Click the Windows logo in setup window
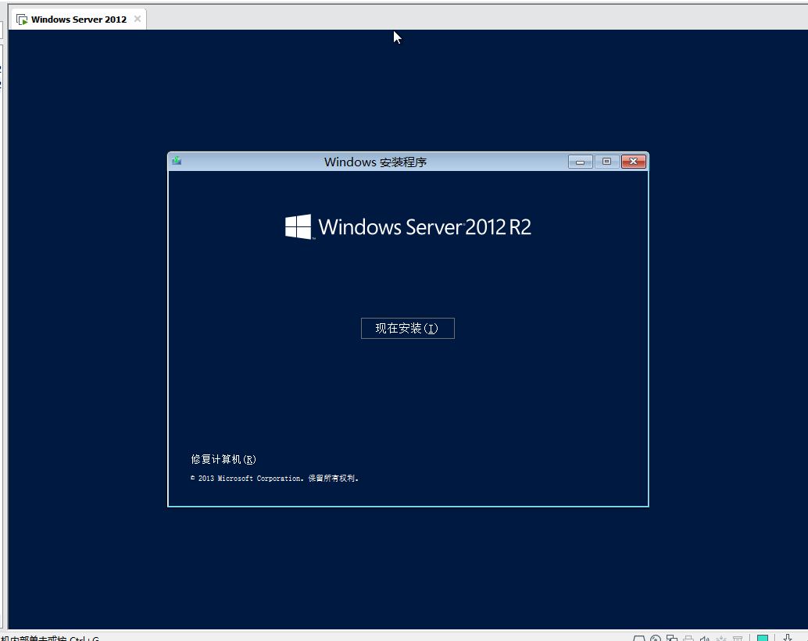 298,226
